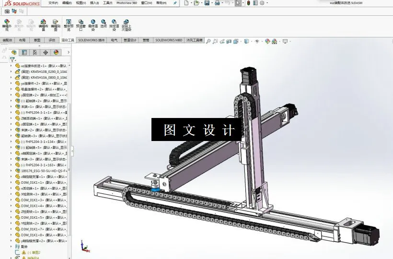Open FeatureManager design tree tab icon
The image size is (393, 259).
14,52
